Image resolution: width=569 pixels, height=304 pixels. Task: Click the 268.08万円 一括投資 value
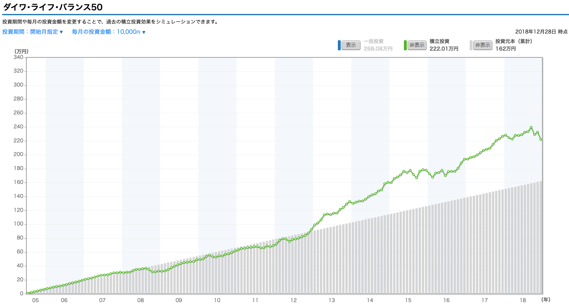pos(378,49)
